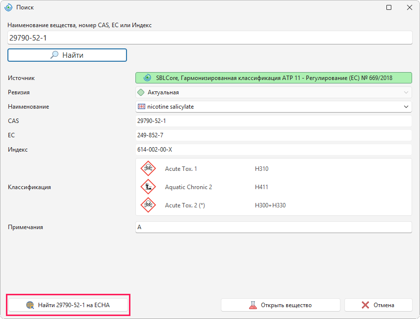Click the flask icon on Открыть вещество

pos(253,305)
